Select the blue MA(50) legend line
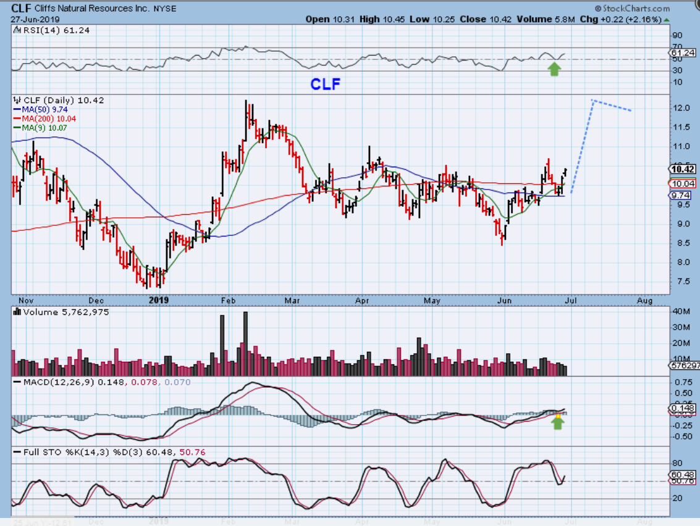Image resolution: width=700 pixels, height=526 pixels. click(17, 110)
